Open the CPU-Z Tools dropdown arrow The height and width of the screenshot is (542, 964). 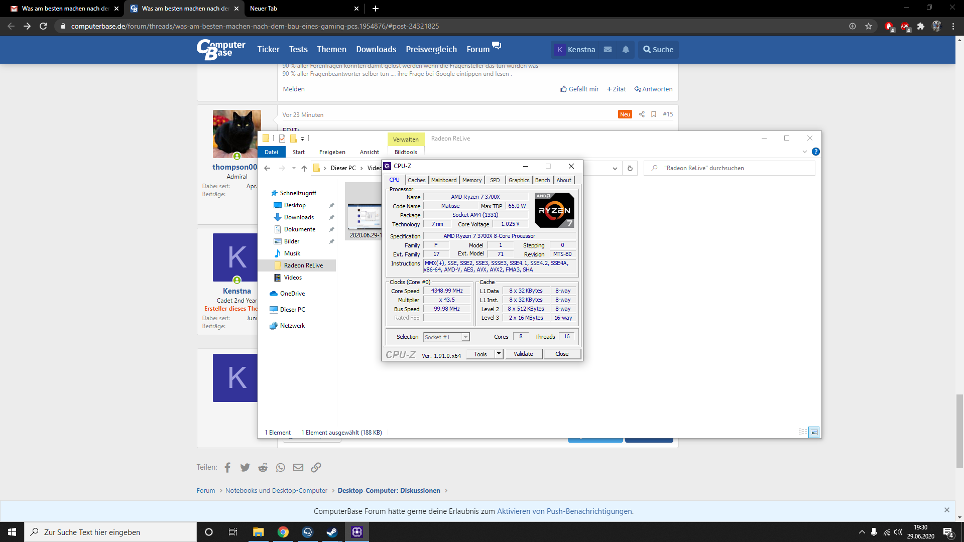click(499, 354)
